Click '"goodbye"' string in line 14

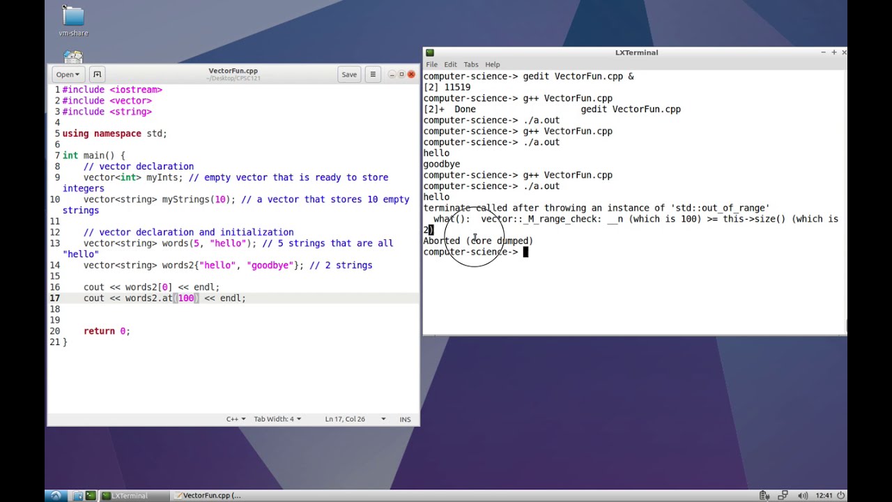(x=270, y=265)
